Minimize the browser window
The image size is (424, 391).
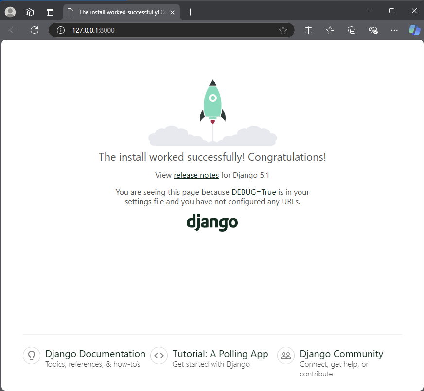(370, 11)
